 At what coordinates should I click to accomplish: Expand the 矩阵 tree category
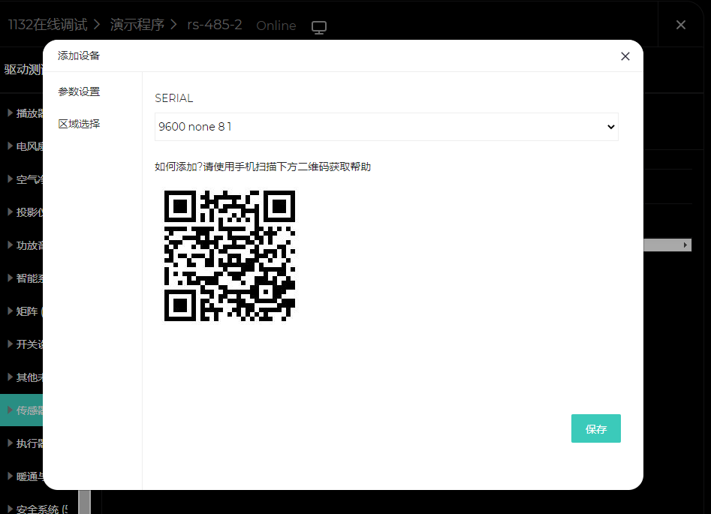[x=10, y=311]
